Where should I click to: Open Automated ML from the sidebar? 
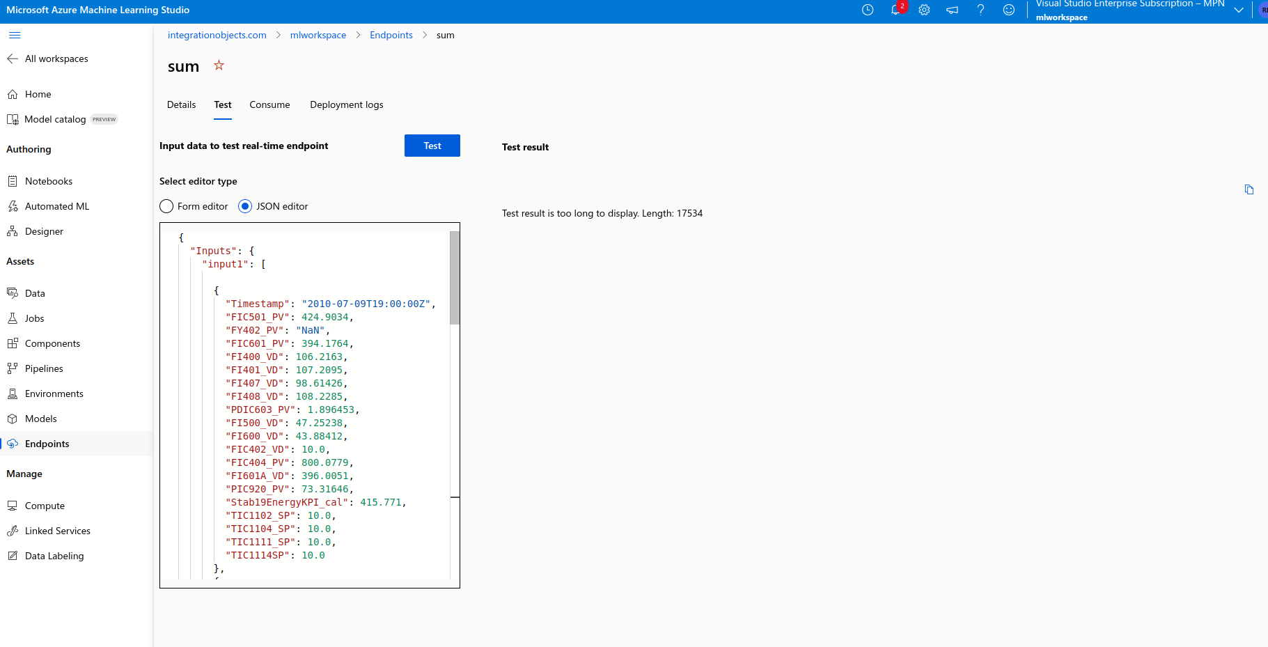56,206
